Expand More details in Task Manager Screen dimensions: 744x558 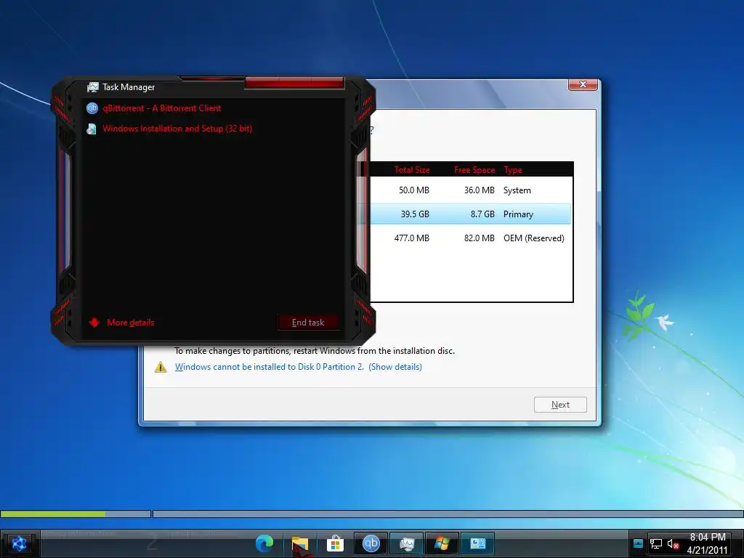121,323
